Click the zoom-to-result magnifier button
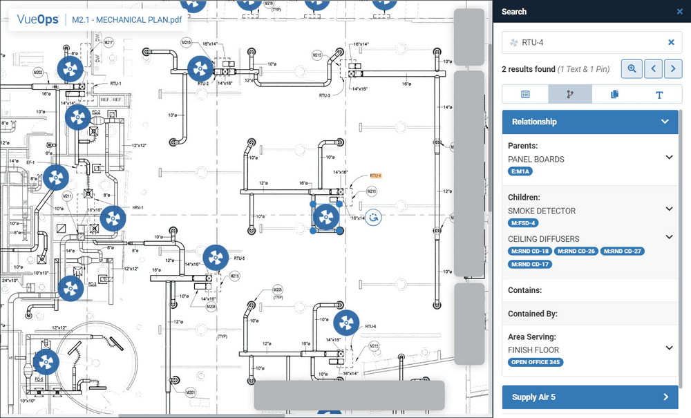 632,68
